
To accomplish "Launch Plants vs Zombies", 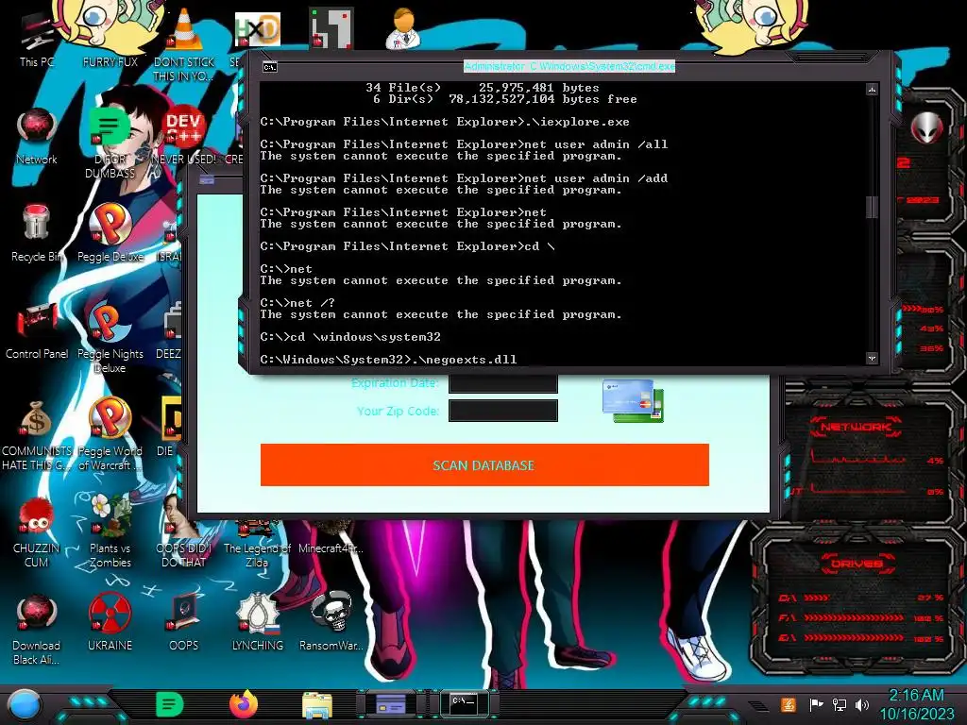I will (110, 531).
